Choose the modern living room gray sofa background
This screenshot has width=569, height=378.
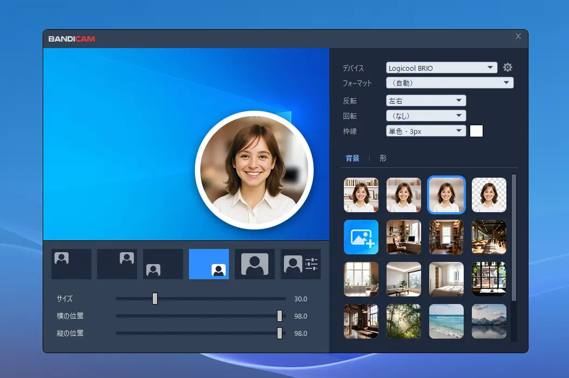(x=404, y=279)
